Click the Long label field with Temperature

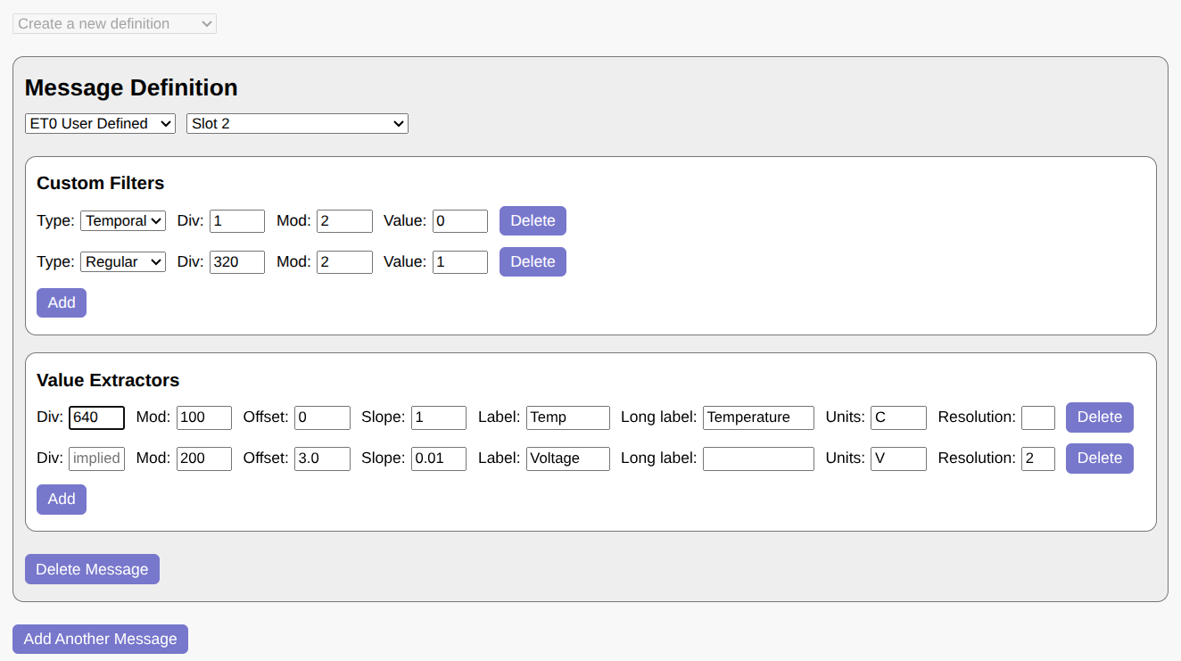[758, 417]
